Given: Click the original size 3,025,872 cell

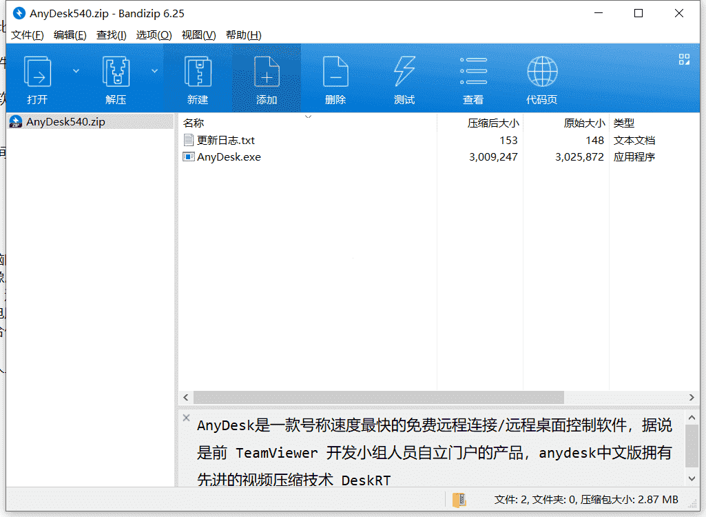Looking at the screenshot, I should [579, 157].
